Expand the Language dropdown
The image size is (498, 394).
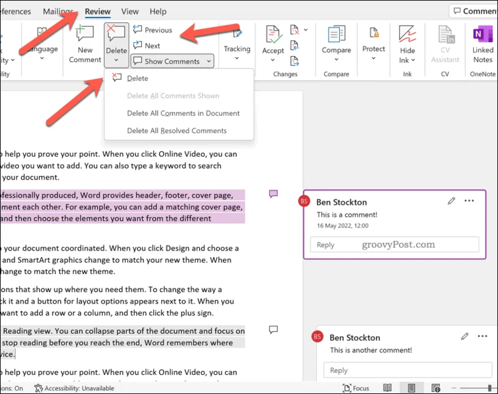42,58
